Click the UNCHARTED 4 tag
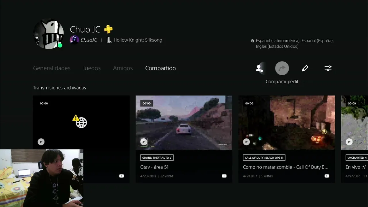The image size is (368, 207). click(357, 158)
